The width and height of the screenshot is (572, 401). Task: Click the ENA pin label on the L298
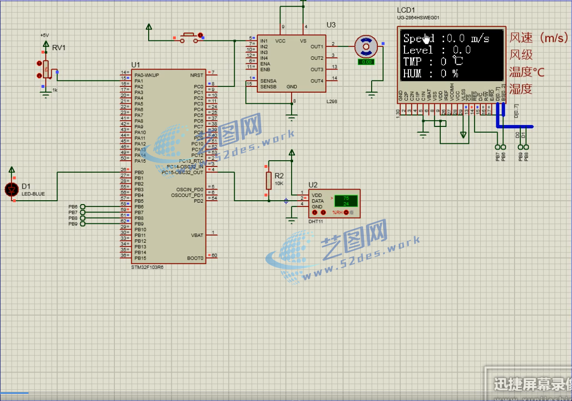pyautogui.click(x=265, y=64)
